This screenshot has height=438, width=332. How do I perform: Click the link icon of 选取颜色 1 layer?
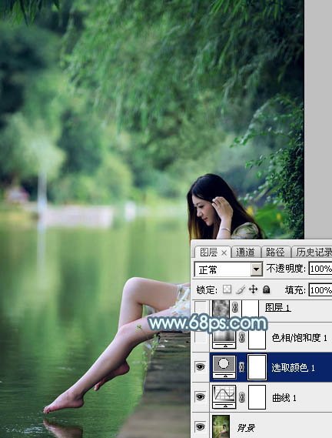241,367
